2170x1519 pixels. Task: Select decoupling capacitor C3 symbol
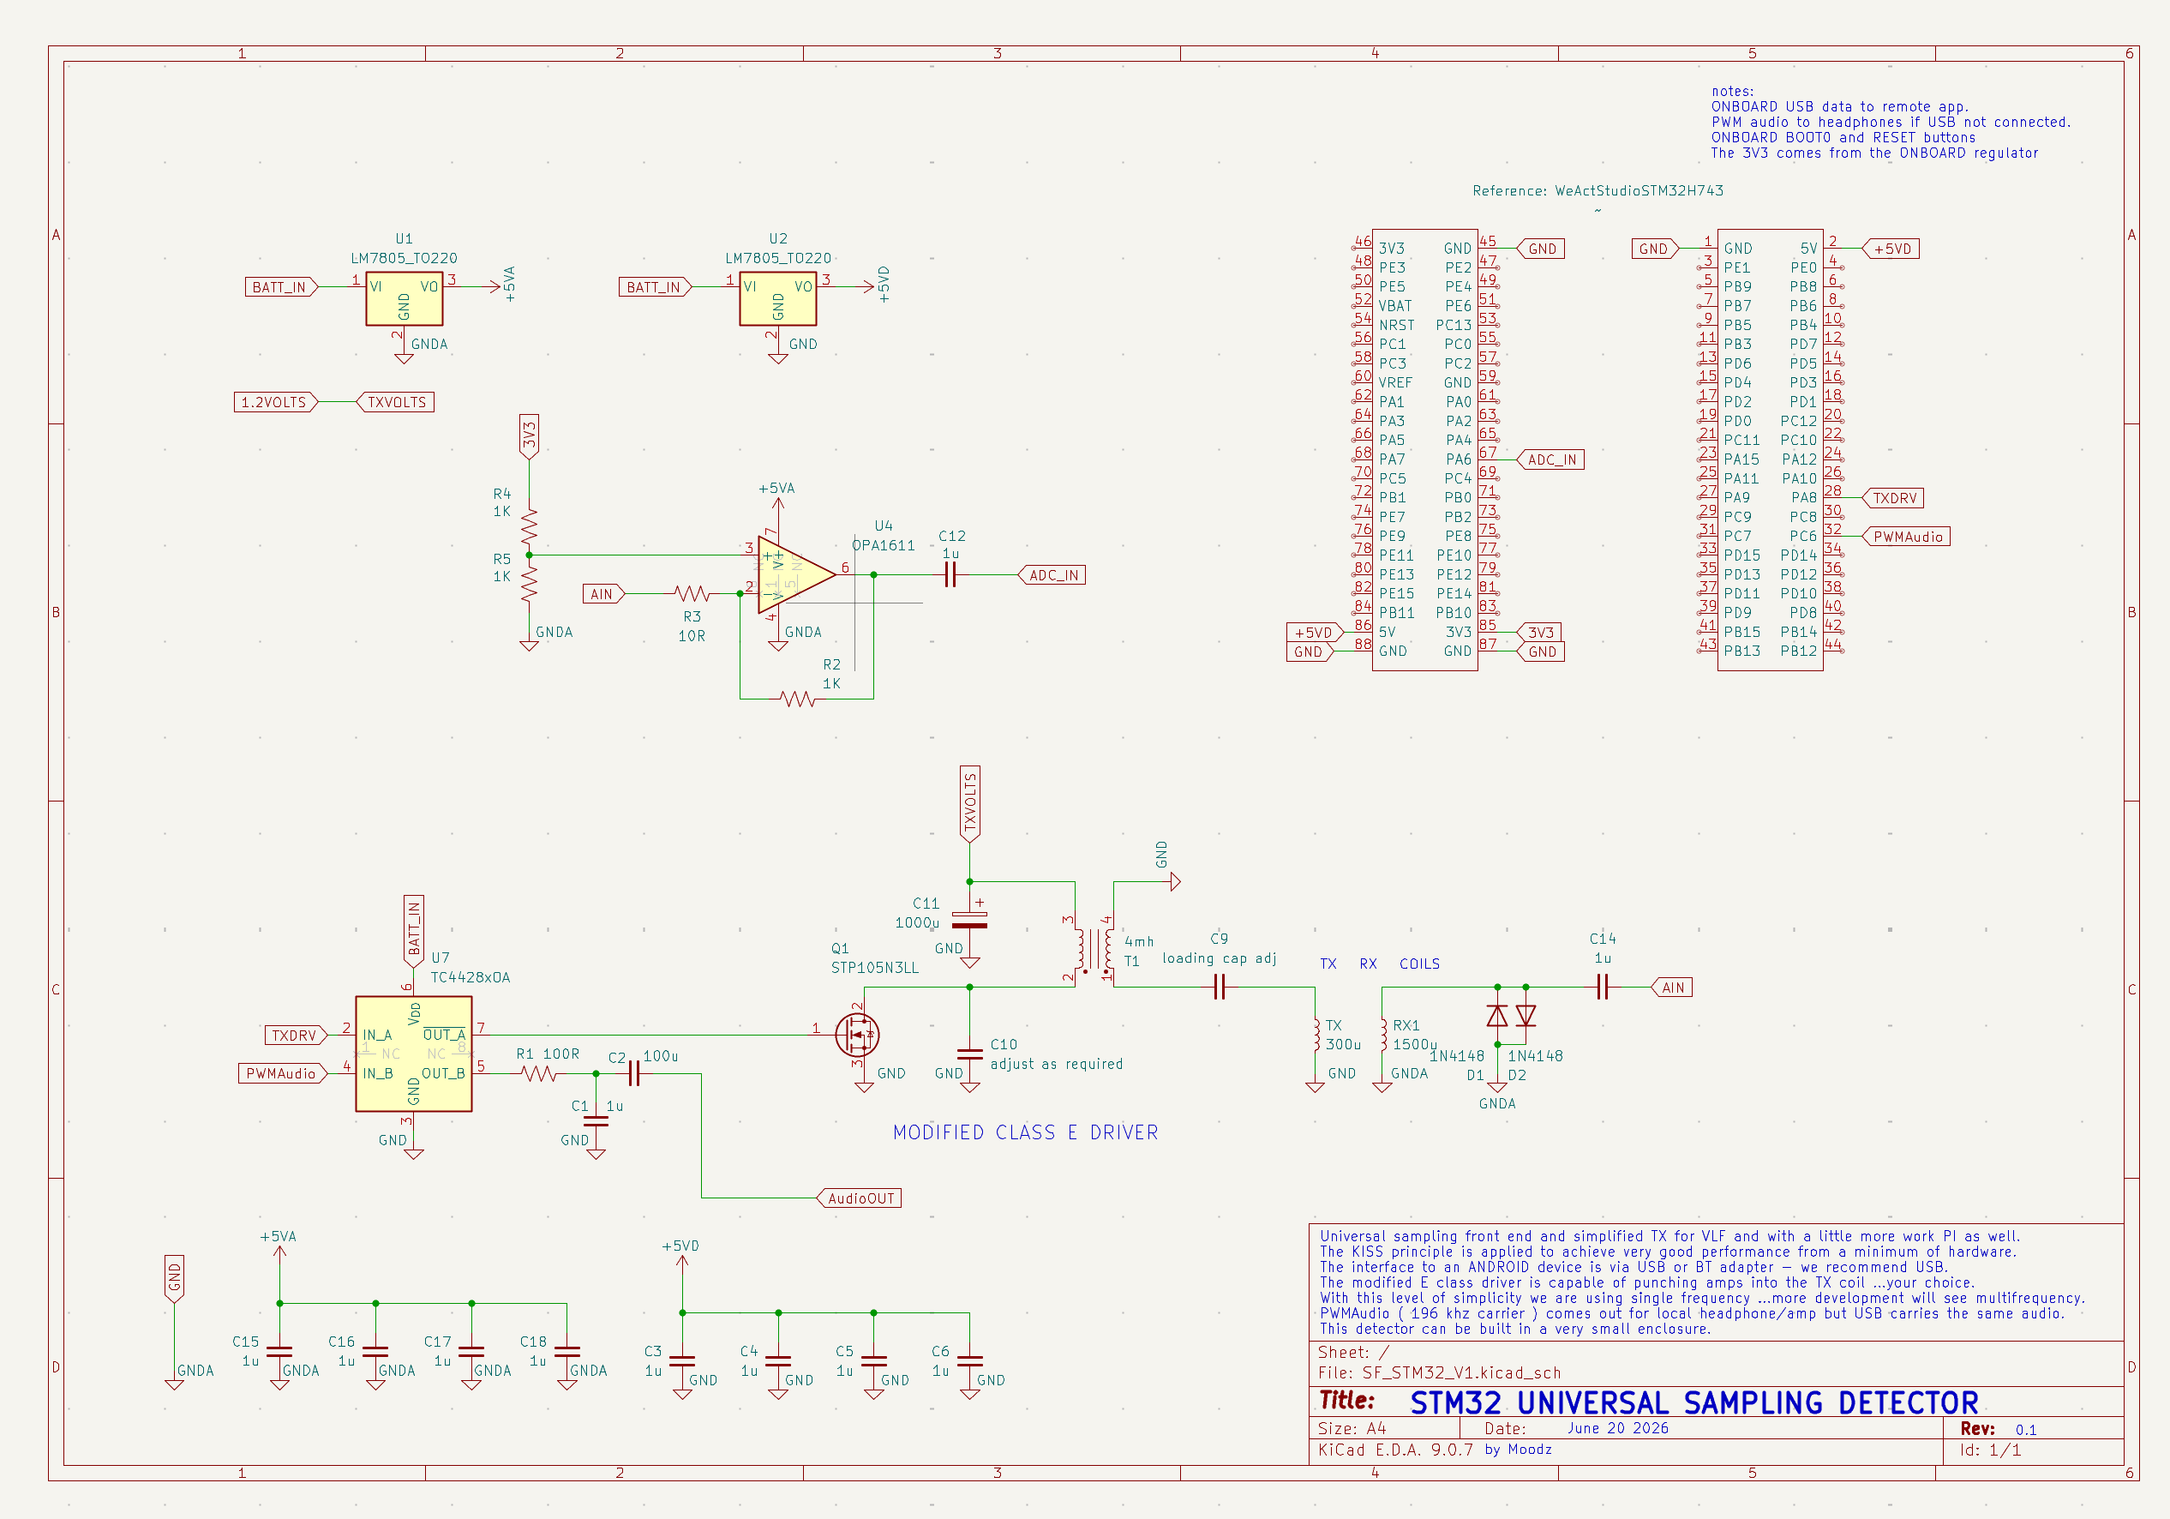pos(681,1360)
